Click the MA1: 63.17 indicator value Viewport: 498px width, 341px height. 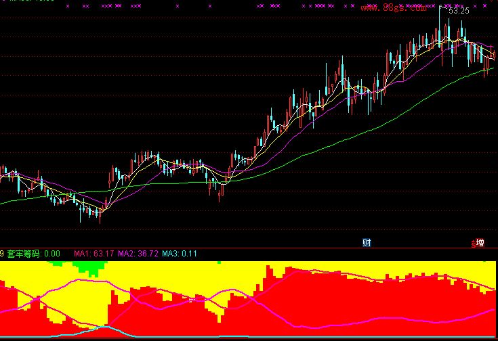(94, 254)
